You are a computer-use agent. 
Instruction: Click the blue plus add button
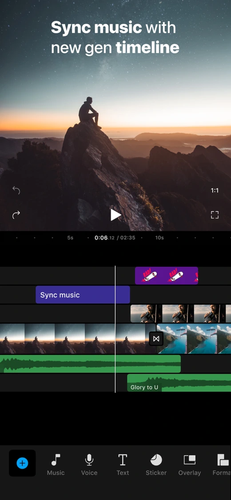pyautogui.click(x=22, y=463)
